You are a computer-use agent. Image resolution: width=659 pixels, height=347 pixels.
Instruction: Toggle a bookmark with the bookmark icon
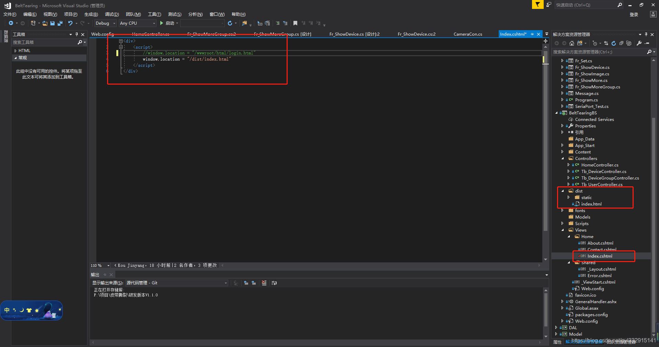click(x=295, y=23)
